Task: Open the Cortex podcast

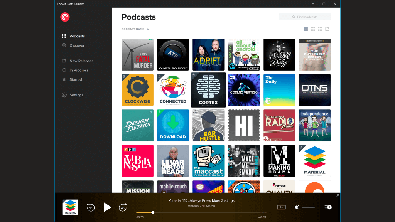Action: tap(208, 90)
